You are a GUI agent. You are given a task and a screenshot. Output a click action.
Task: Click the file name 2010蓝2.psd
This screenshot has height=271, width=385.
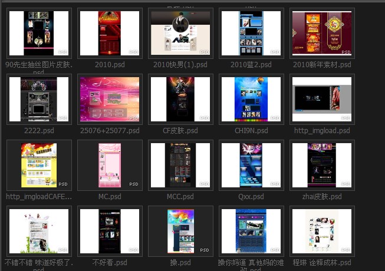251,65
